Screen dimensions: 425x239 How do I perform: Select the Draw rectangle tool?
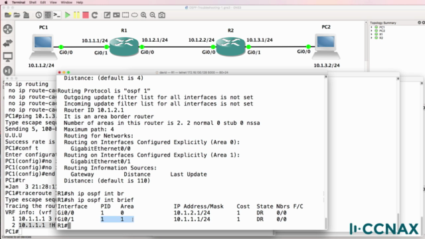tap(126, 15)
